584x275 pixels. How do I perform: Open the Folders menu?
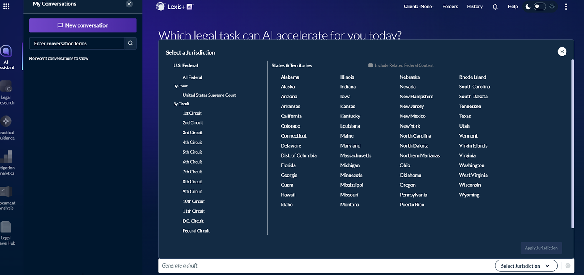pos(450,7)
